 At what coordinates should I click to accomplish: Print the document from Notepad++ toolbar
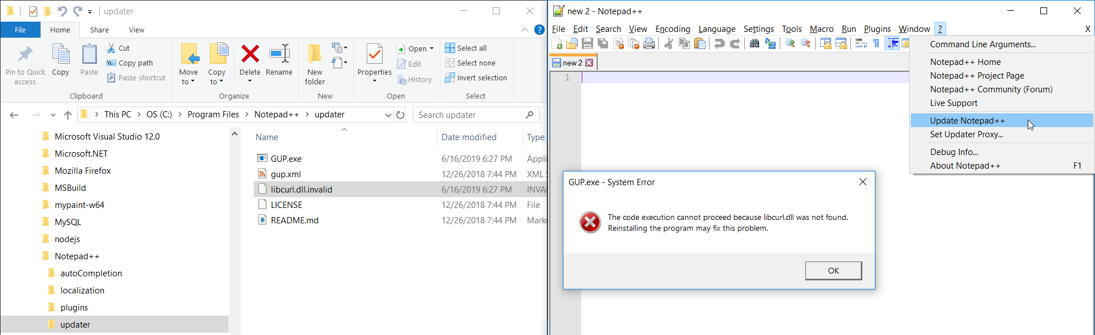coord(649,43)
